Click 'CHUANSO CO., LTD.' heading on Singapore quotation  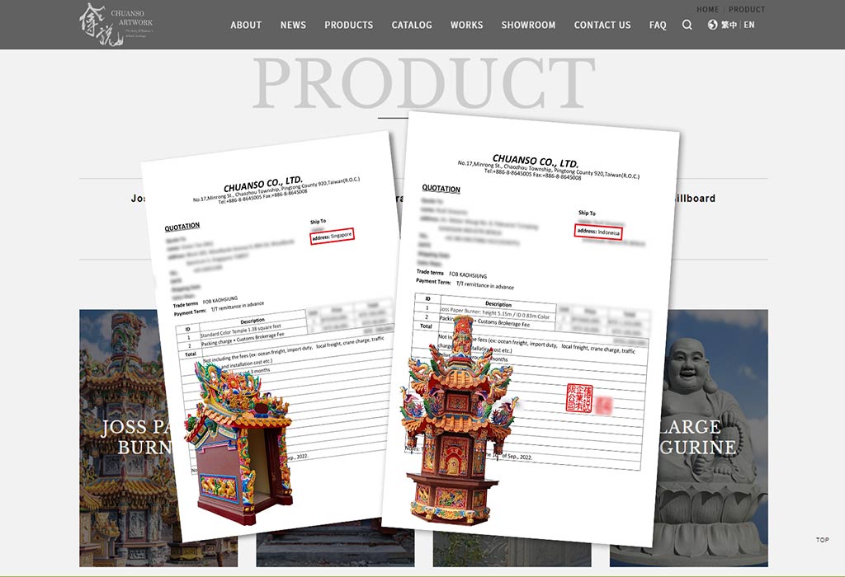[263, 184]
